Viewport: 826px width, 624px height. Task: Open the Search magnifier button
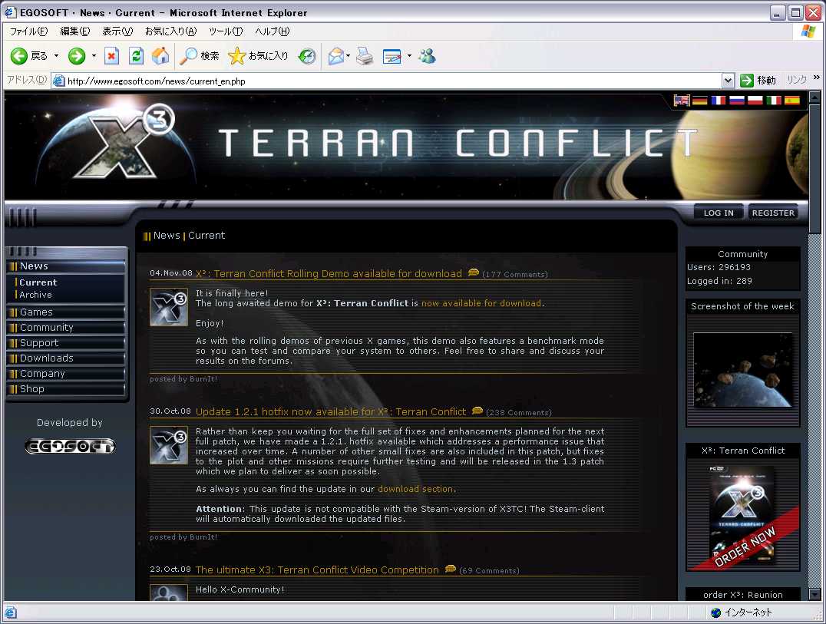pos(199,56)
